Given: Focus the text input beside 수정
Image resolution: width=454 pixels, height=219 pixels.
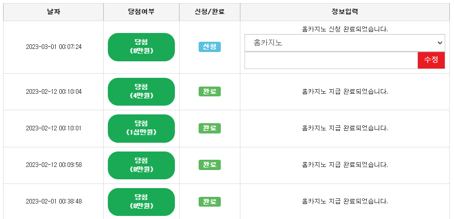Looking at the screenshot, I should coord(331,60).
